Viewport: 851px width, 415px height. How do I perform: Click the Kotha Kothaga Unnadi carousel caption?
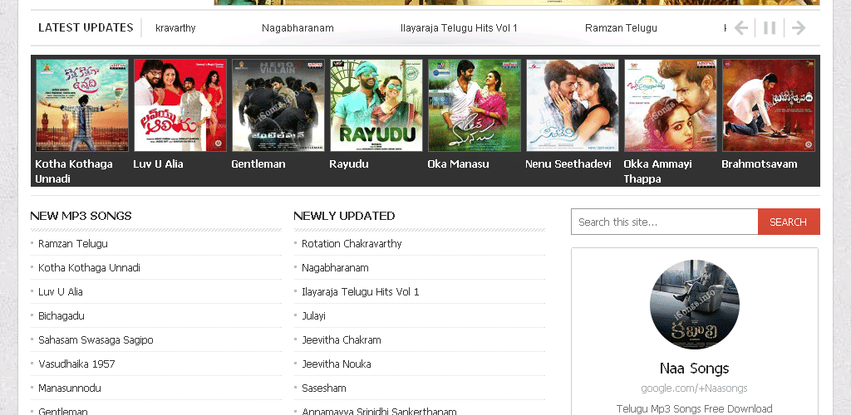pos(74,171)
